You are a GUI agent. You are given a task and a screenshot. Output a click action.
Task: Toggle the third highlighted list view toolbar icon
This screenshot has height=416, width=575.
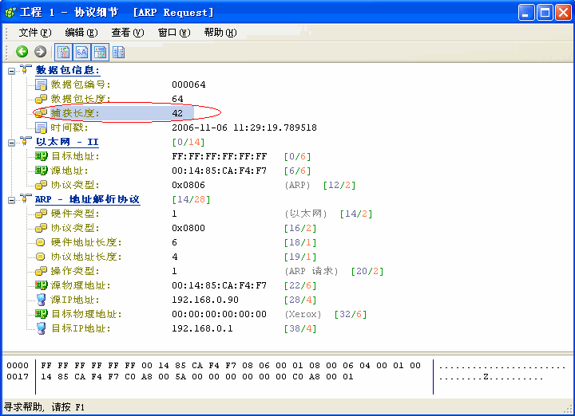(100, 52)
